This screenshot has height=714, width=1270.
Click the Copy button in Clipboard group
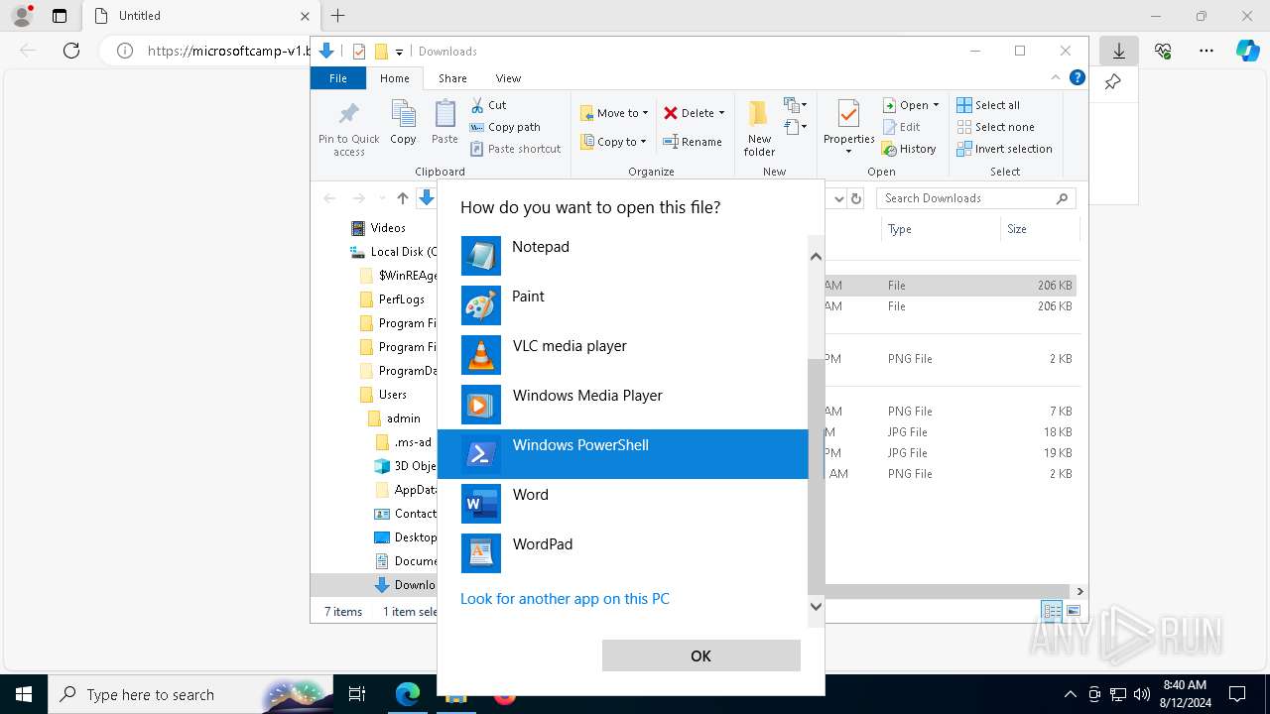403,123
